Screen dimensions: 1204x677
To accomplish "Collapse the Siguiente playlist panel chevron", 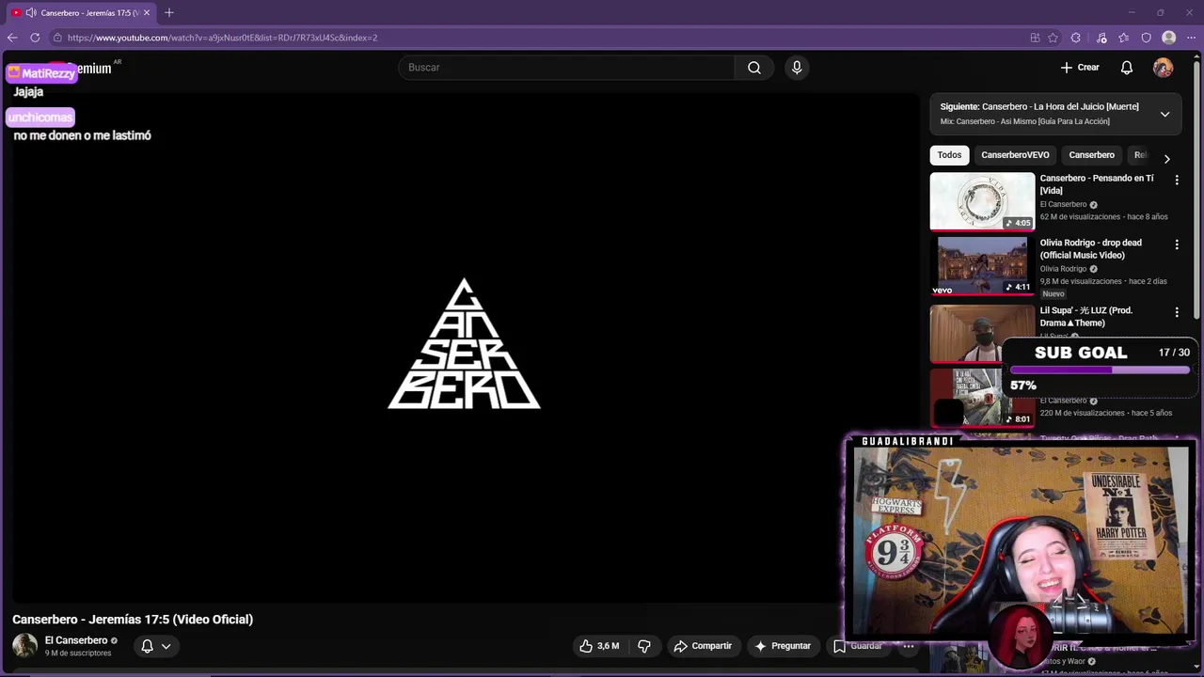I will [x=1164, y=114].
